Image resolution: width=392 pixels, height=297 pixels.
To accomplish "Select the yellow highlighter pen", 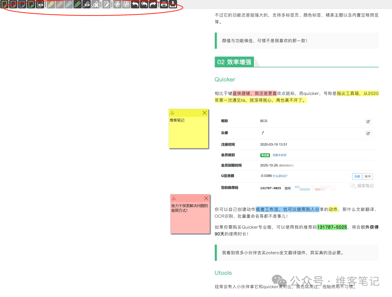I will (51, 4).
